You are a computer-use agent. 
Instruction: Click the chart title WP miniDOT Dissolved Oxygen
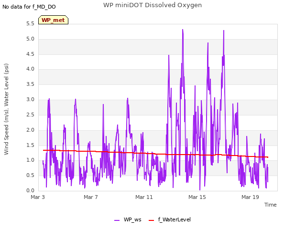click(x=153, y=5)
